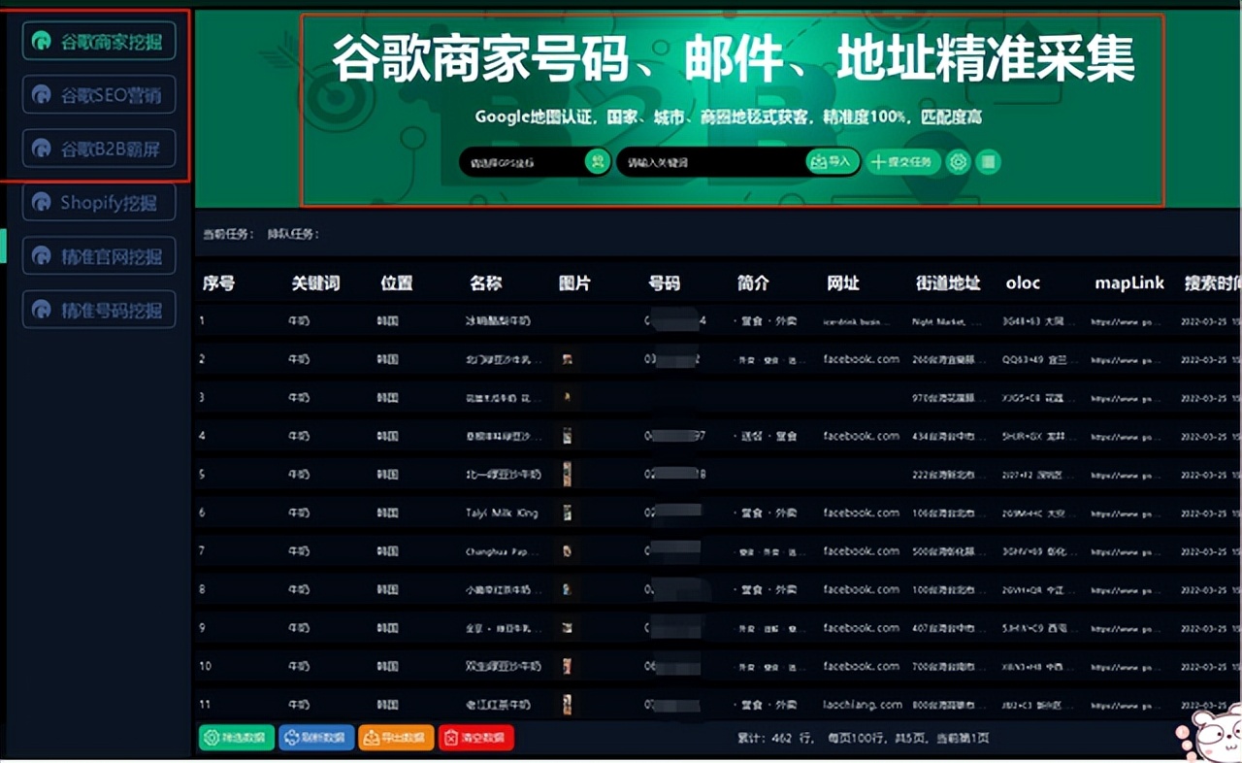Click the 简介 column header

click(x=753, y=283)
